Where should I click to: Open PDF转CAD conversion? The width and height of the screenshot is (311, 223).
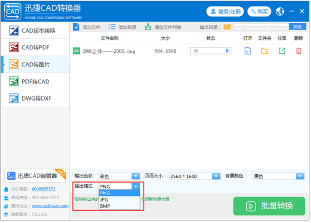point(35,81)
